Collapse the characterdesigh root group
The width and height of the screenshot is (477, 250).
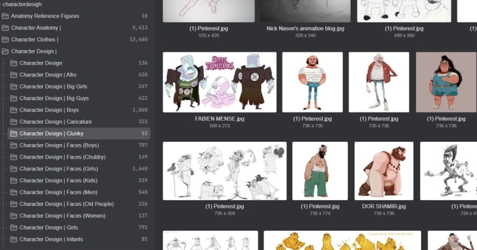click(1, 4)
